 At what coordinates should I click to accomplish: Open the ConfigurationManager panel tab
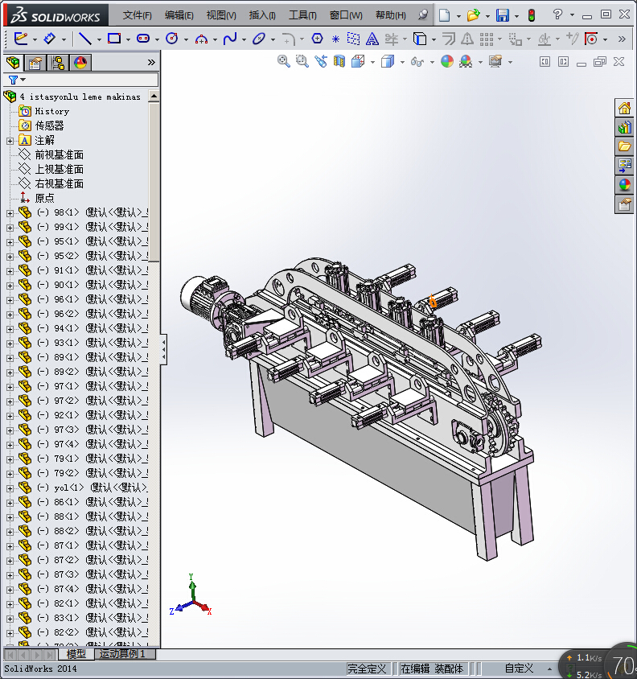click(58, 63)
